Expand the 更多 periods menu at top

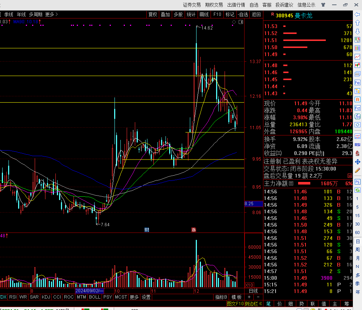point(51,14)
